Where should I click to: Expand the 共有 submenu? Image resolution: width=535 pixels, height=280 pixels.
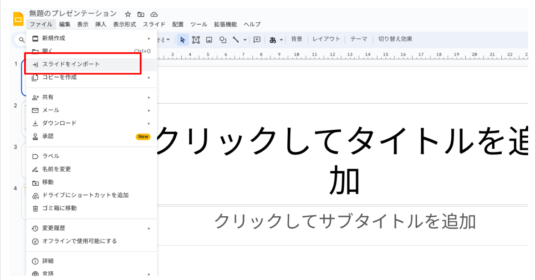(x=92, y=97)
